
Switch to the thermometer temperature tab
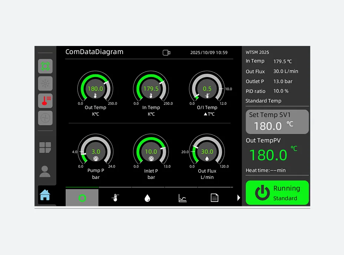coord(115,198)
